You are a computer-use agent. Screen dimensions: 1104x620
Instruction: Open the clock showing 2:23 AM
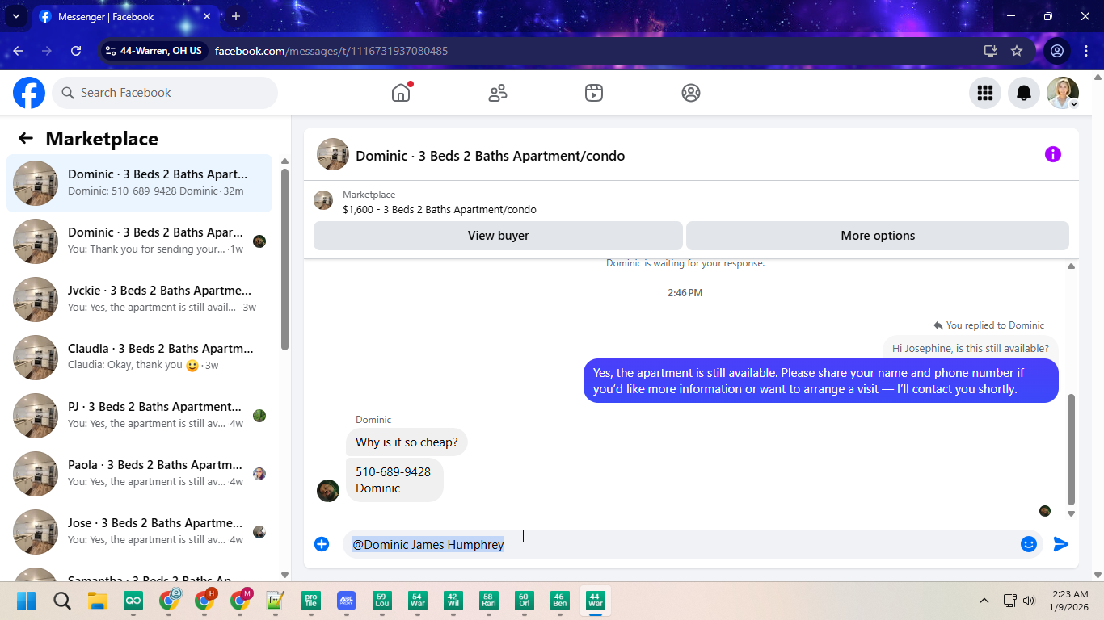[x=1070, y=601]
